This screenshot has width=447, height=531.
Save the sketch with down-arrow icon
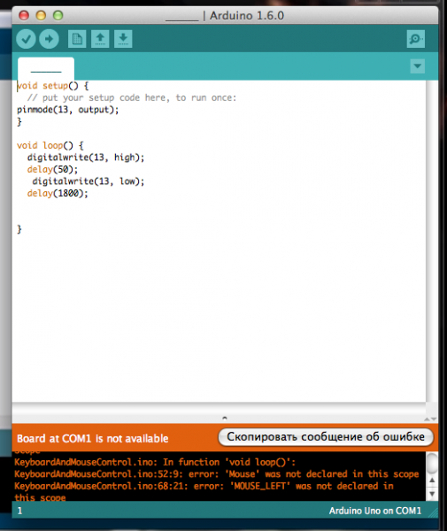coord(123,39)
